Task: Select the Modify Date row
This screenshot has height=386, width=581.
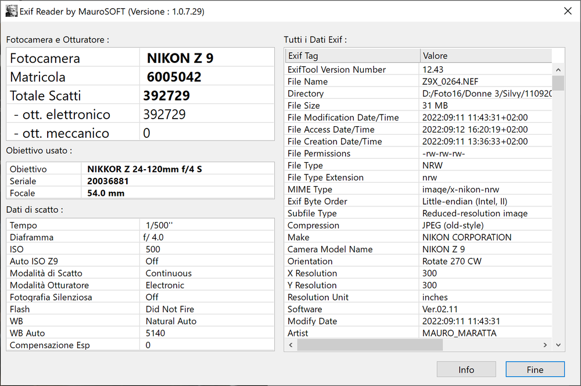Action: tap(418, 321)
